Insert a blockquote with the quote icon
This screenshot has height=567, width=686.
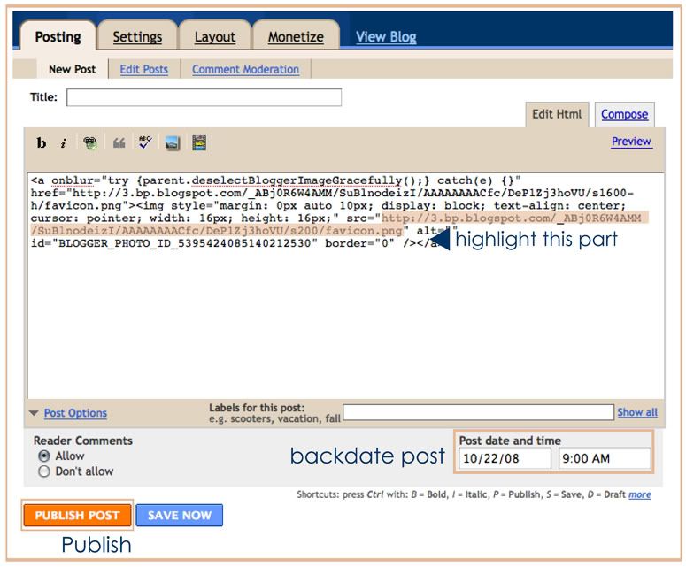[119, 143]
